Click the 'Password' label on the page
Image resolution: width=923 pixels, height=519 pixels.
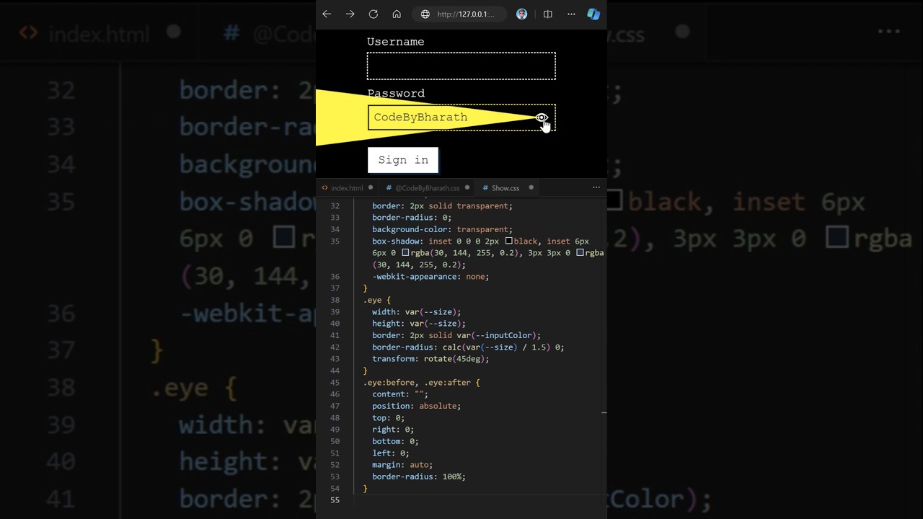tap(396, 93)
